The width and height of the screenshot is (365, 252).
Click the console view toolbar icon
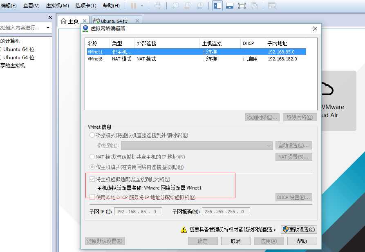coord(272,6)
